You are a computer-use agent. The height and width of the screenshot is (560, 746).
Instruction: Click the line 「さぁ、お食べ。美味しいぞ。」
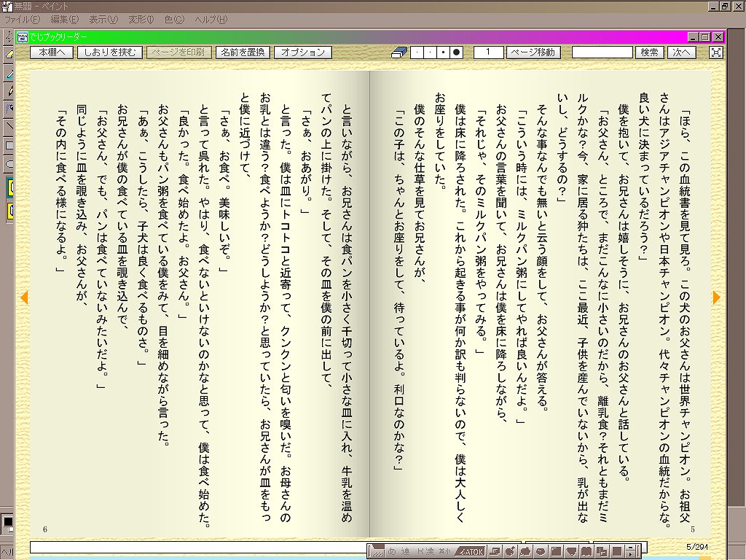click(x=224, y=190)
